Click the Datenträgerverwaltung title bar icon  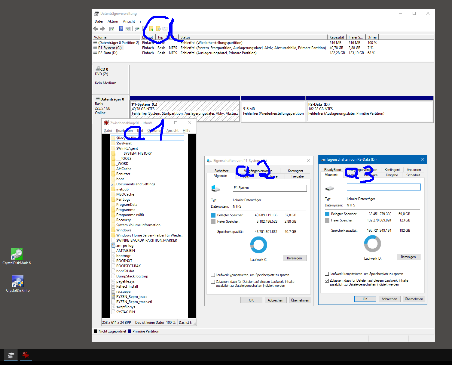96,14
